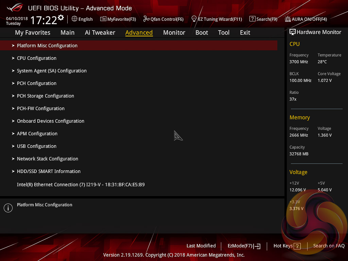Expand HDD/SSD SMART Information arrow
348x261 pixels.
tap(13, 171)
